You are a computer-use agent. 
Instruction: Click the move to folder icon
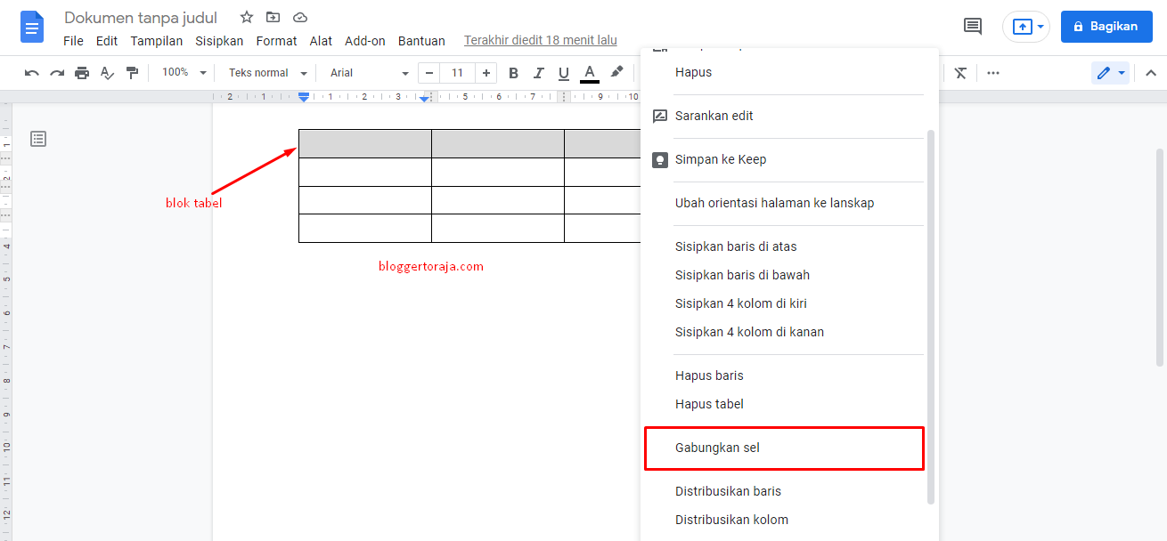tap(273, 17)
